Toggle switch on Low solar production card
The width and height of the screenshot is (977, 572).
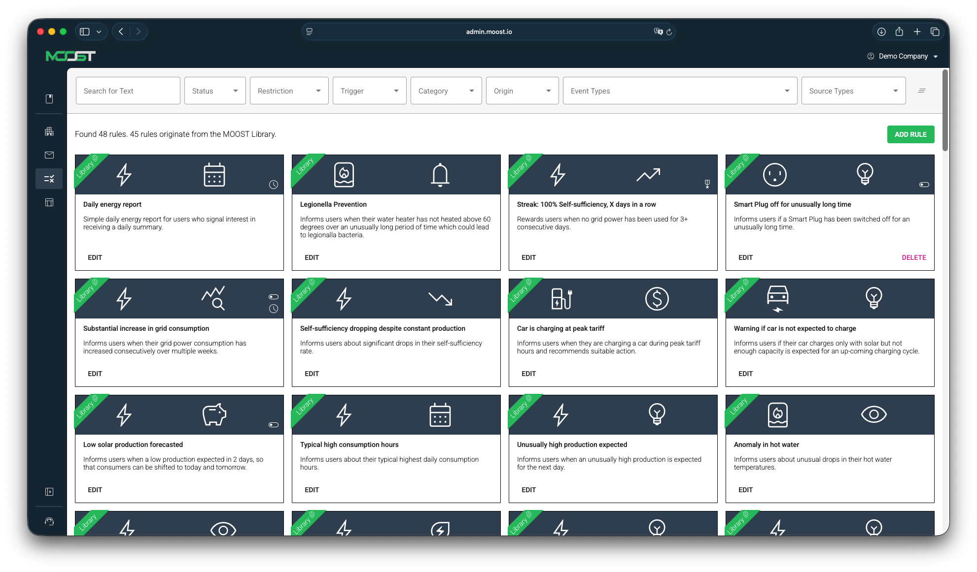[x=274, y=425]
